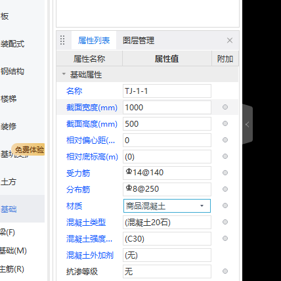
Task: Click the 附加 column header
Action: click(225, 58)
